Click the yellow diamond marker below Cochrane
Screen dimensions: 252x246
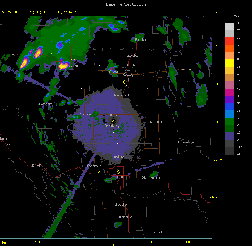[x=99, y=172]
